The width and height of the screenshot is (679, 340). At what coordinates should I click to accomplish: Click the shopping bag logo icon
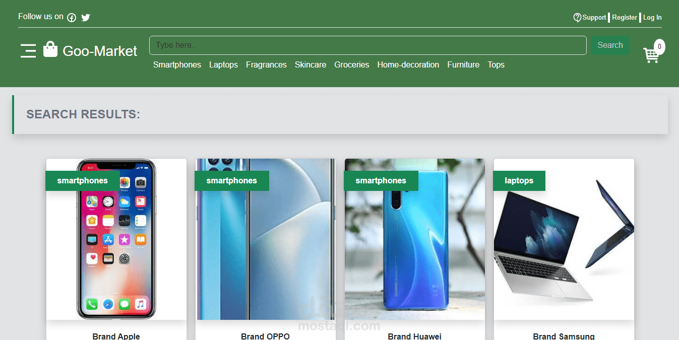click(x=50, y=49)
